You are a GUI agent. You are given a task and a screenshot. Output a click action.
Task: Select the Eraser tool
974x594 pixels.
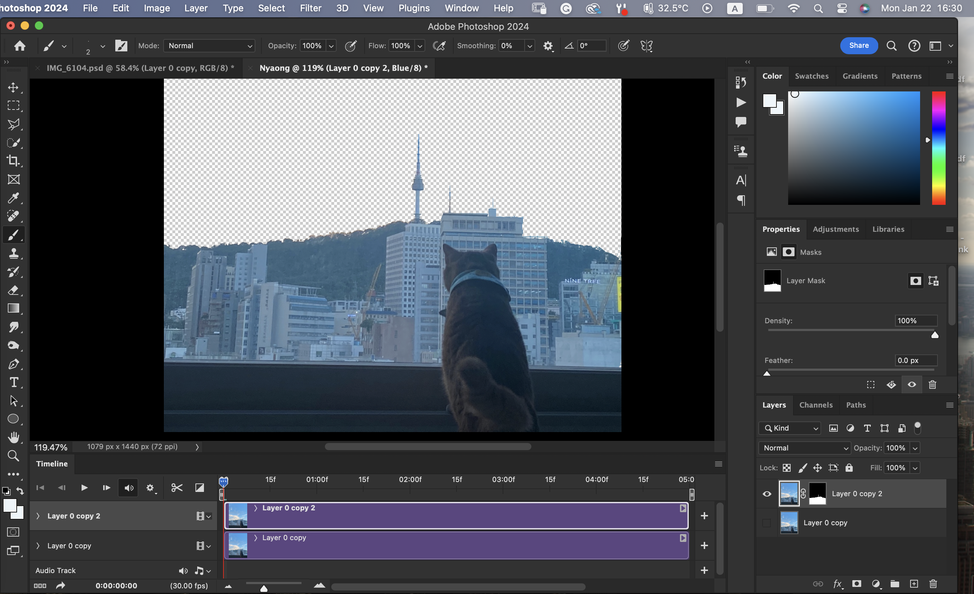tap(13, 290)
